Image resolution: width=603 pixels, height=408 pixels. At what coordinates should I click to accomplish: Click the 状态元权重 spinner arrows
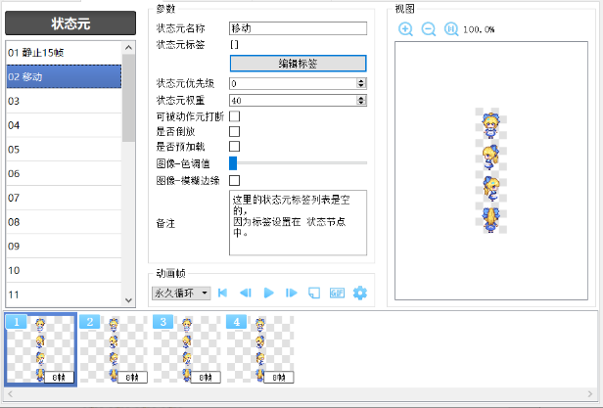click(361, 100)
